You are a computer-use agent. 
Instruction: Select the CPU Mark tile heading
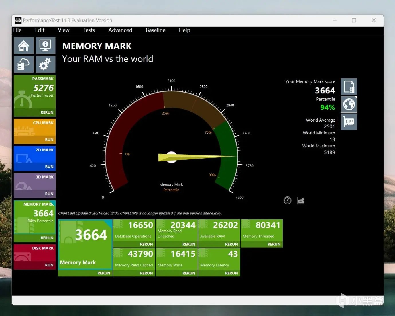(43, 123)
